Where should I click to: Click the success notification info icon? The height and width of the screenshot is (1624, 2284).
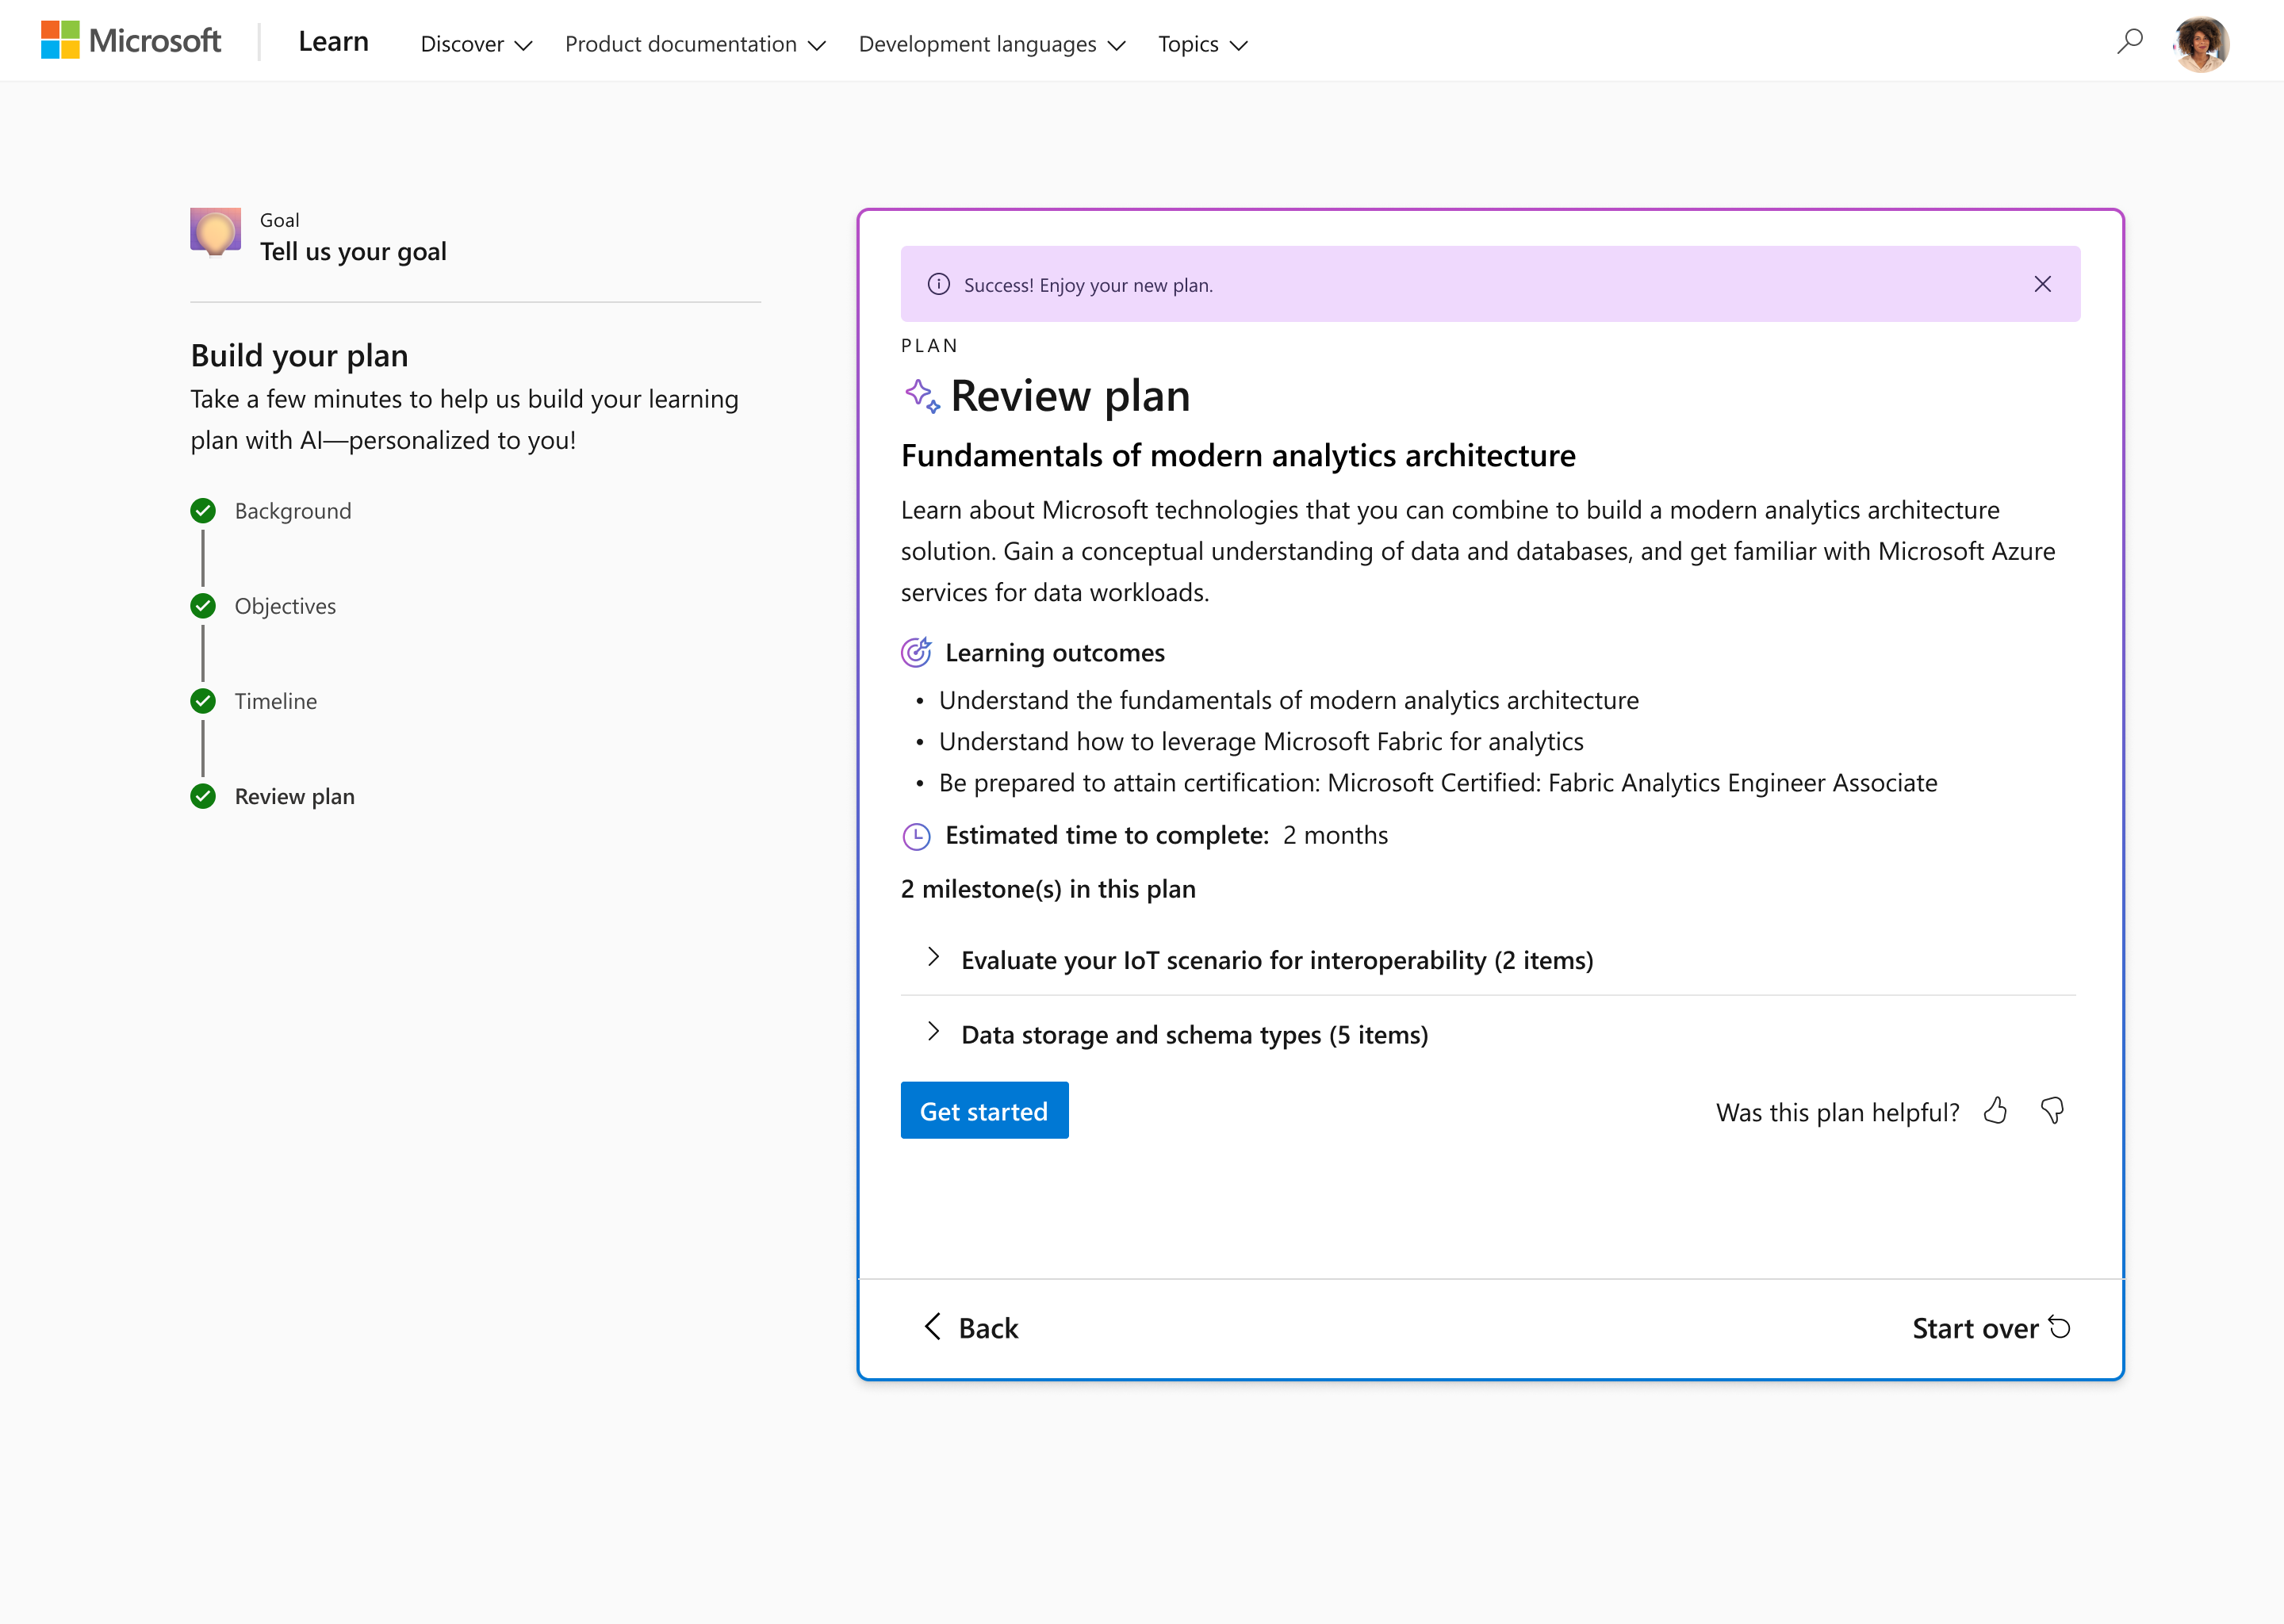pos(938,283)
